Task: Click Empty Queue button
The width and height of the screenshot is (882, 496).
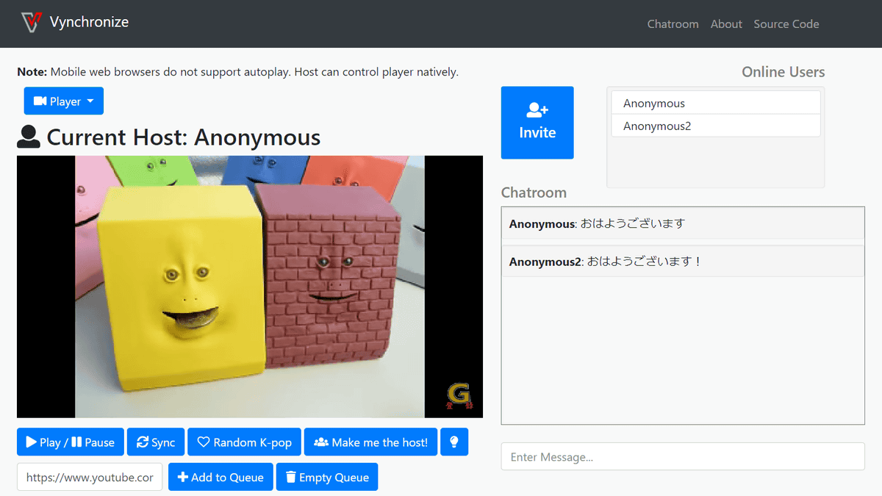Action: pyautogui.click(x=327, y=477)
